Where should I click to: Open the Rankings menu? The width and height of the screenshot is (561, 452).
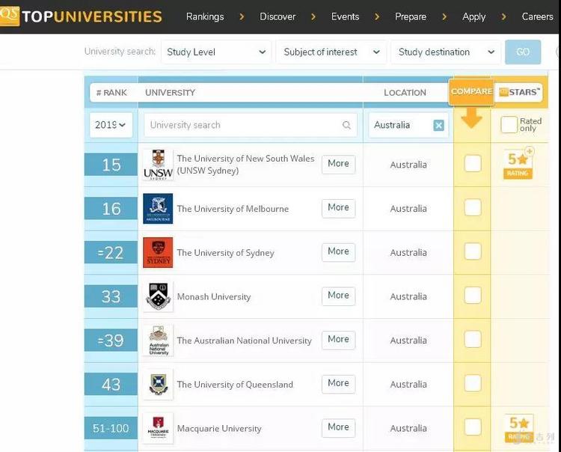tap(205, 16)
